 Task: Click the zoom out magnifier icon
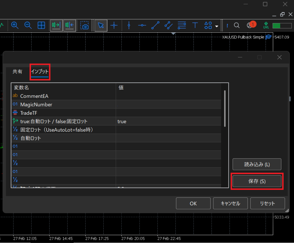(x=28, y=25)
